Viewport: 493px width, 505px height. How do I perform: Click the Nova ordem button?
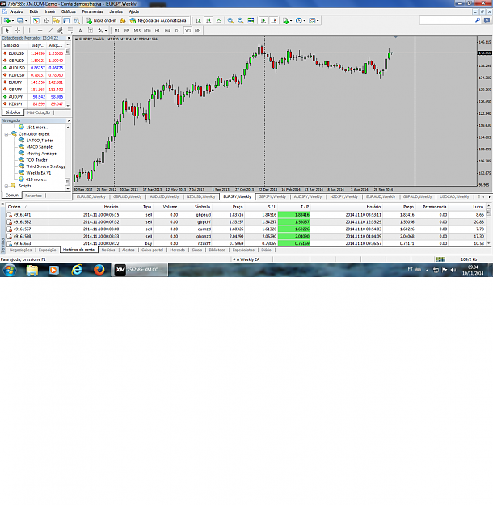pyautogui.click(x=102, y=21)
